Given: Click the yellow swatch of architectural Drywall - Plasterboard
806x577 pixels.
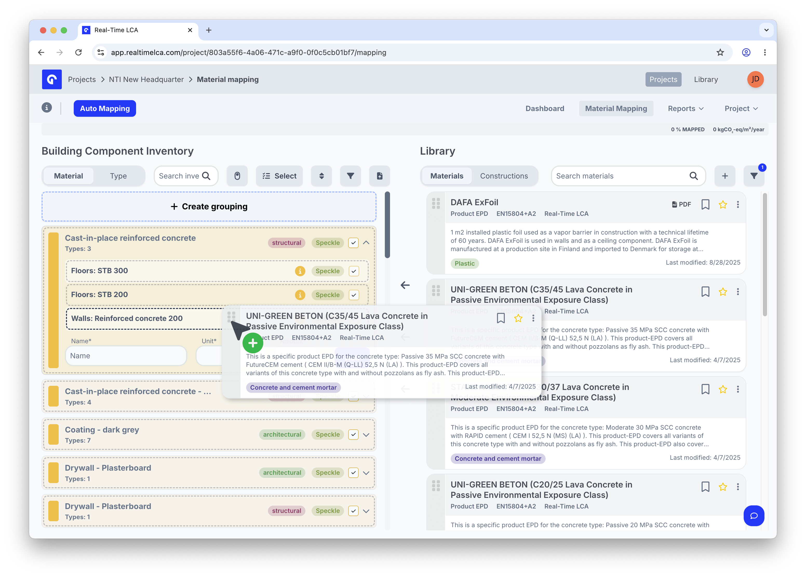Looking at the screenshot, I should coord(53,473).
